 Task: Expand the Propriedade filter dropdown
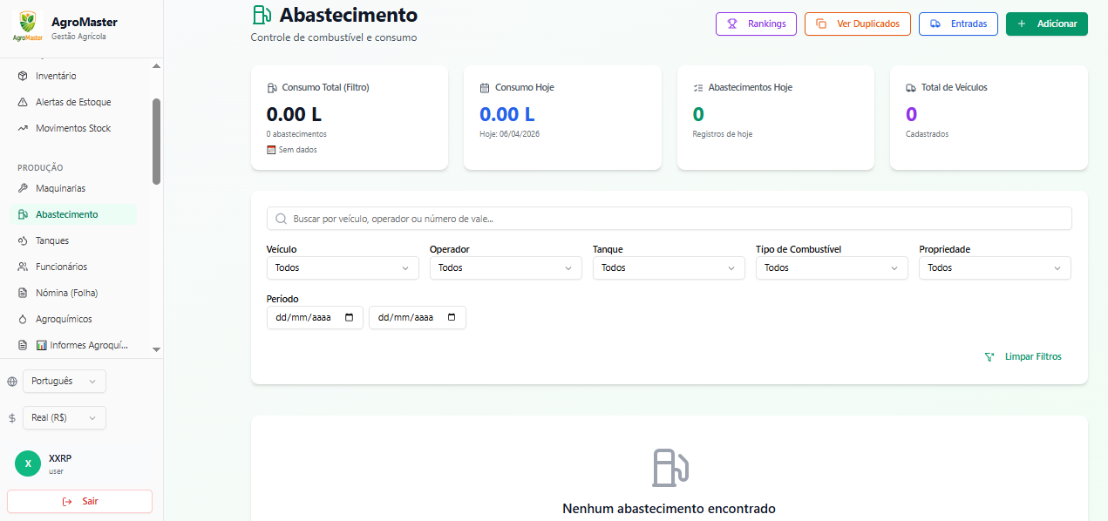pyautogui.click(x=994, y=268)
